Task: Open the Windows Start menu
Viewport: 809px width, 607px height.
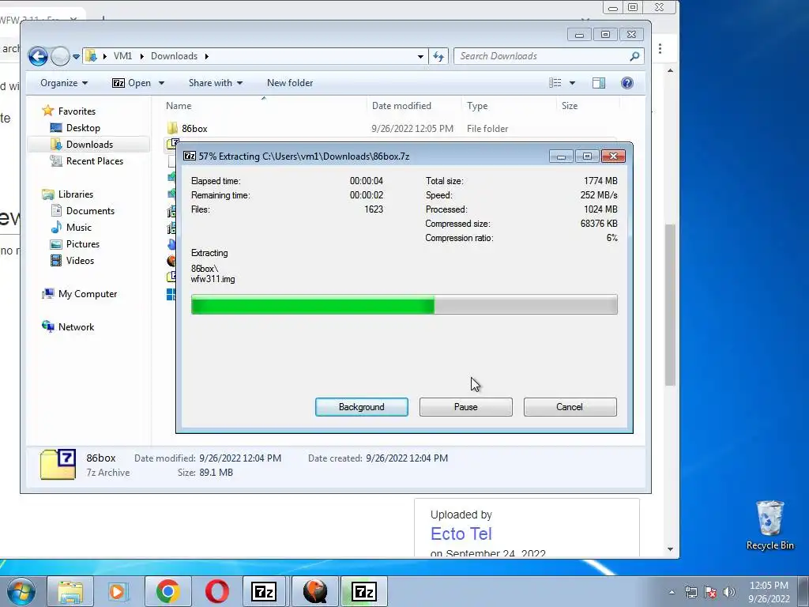Action: click(x=21, y=591)
